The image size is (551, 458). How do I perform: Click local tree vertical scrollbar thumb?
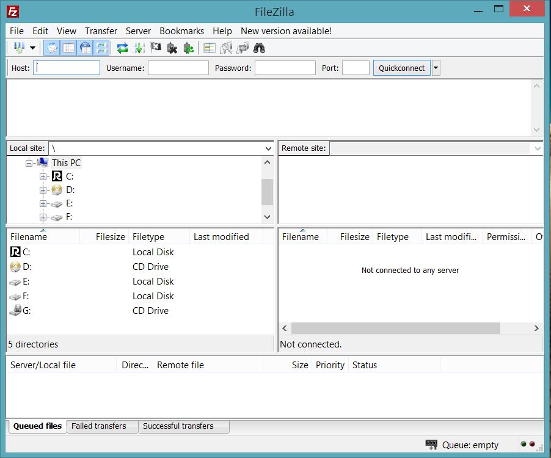point(267,192)
